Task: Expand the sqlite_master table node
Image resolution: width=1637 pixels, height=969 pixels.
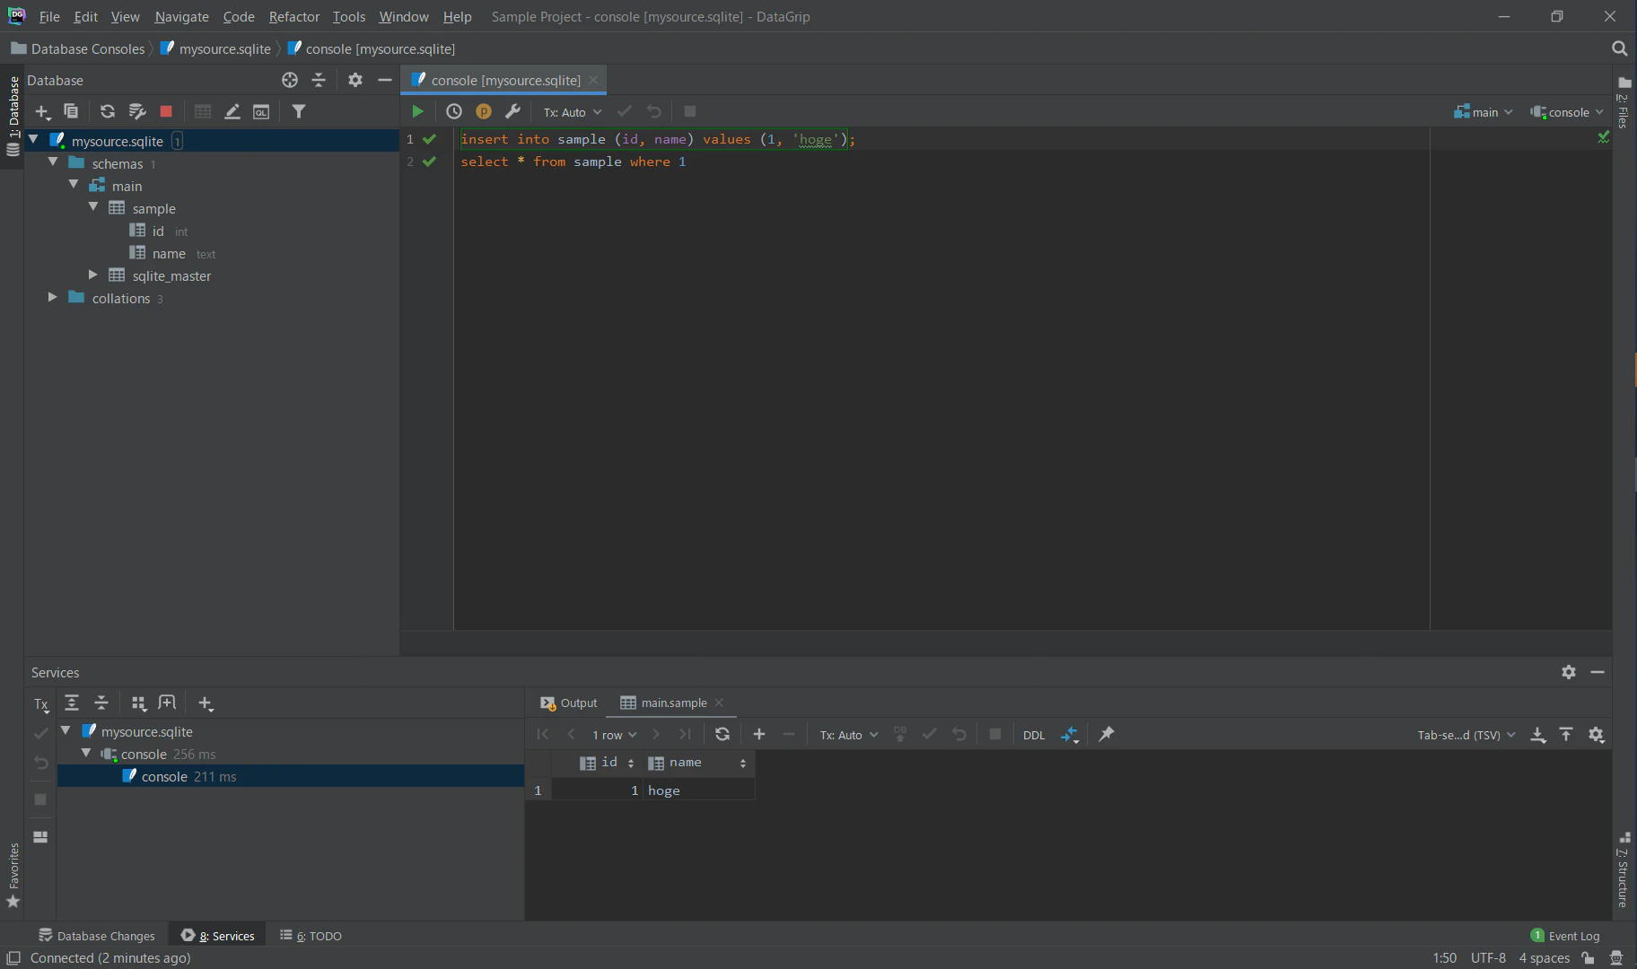Action: [92, 275]
